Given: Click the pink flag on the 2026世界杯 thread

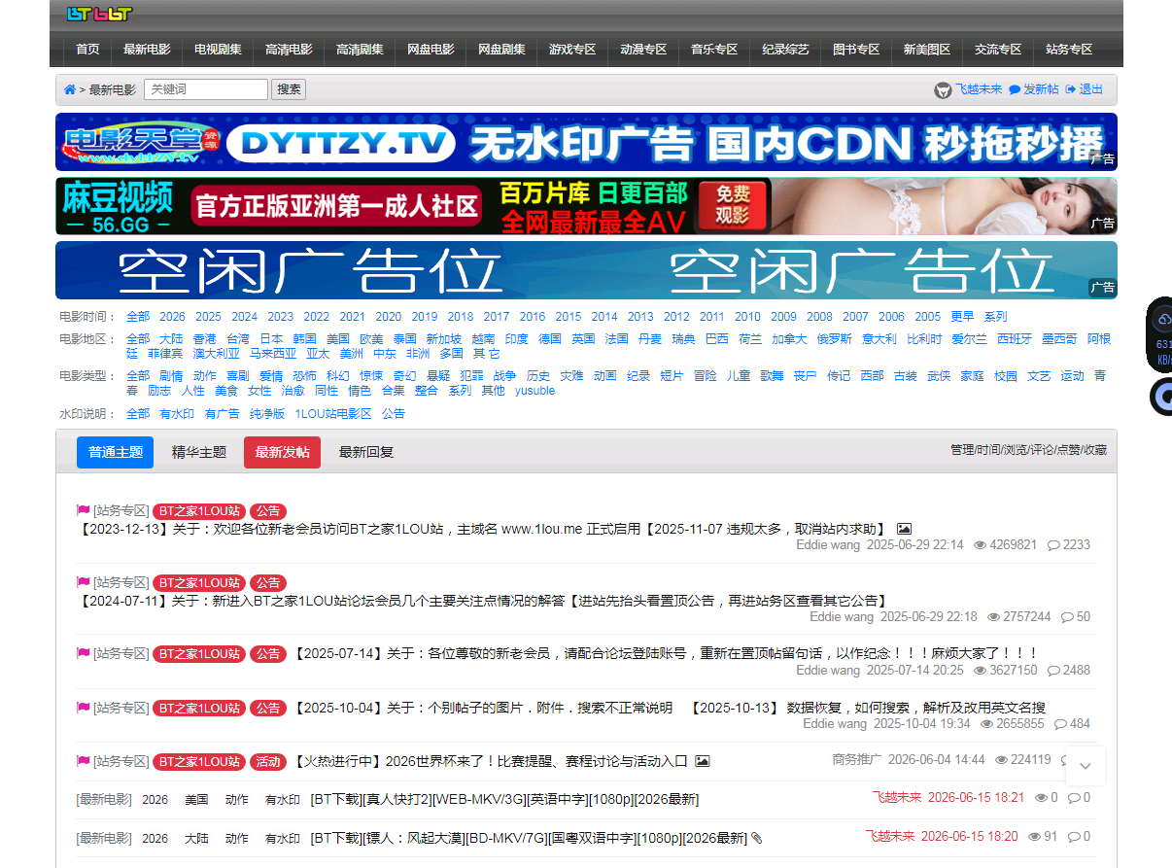Looking at the screenshot, I should (x=84, y=760).
